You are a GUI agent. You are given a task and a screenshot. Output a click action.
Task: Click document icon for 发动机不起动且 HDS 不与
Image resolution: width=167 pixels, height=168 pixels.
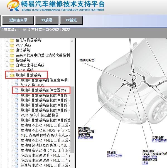[17, 130]
